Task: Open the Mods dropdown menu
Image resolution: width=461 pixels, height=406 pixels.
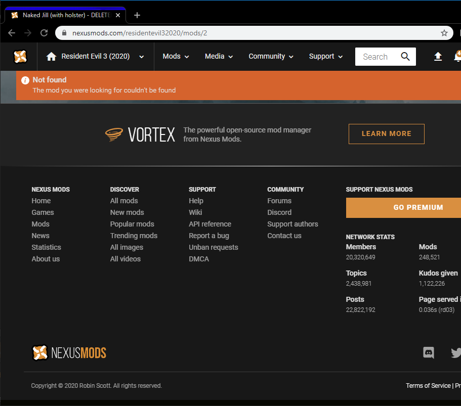Action: [176, 57]
